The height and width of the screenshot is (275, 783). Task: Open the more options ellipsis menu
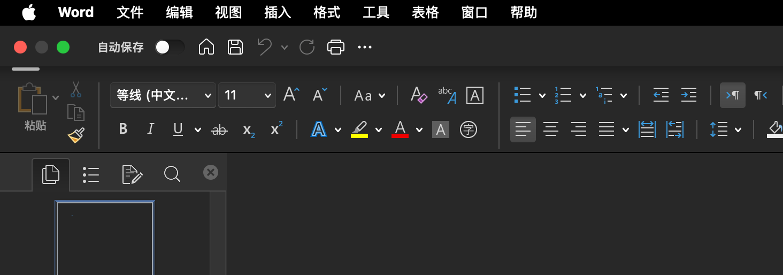pos(365,47)
